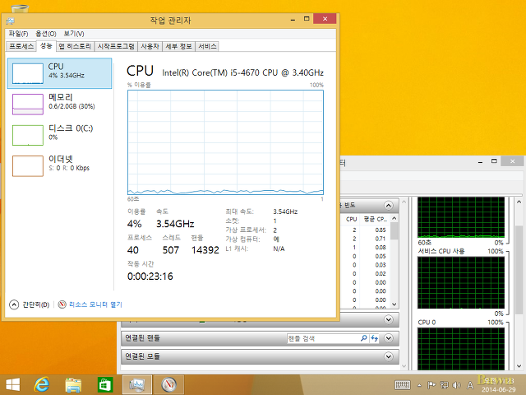Show hidden tray icons arrow
This screenshot has height=395, width=526.
click(x=419, y=385)
